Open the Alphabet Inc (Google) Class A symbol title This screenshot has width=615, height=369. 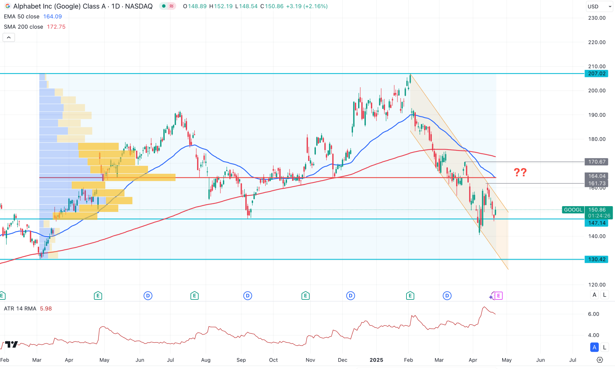pyautogui.click(x=83, y=6)
